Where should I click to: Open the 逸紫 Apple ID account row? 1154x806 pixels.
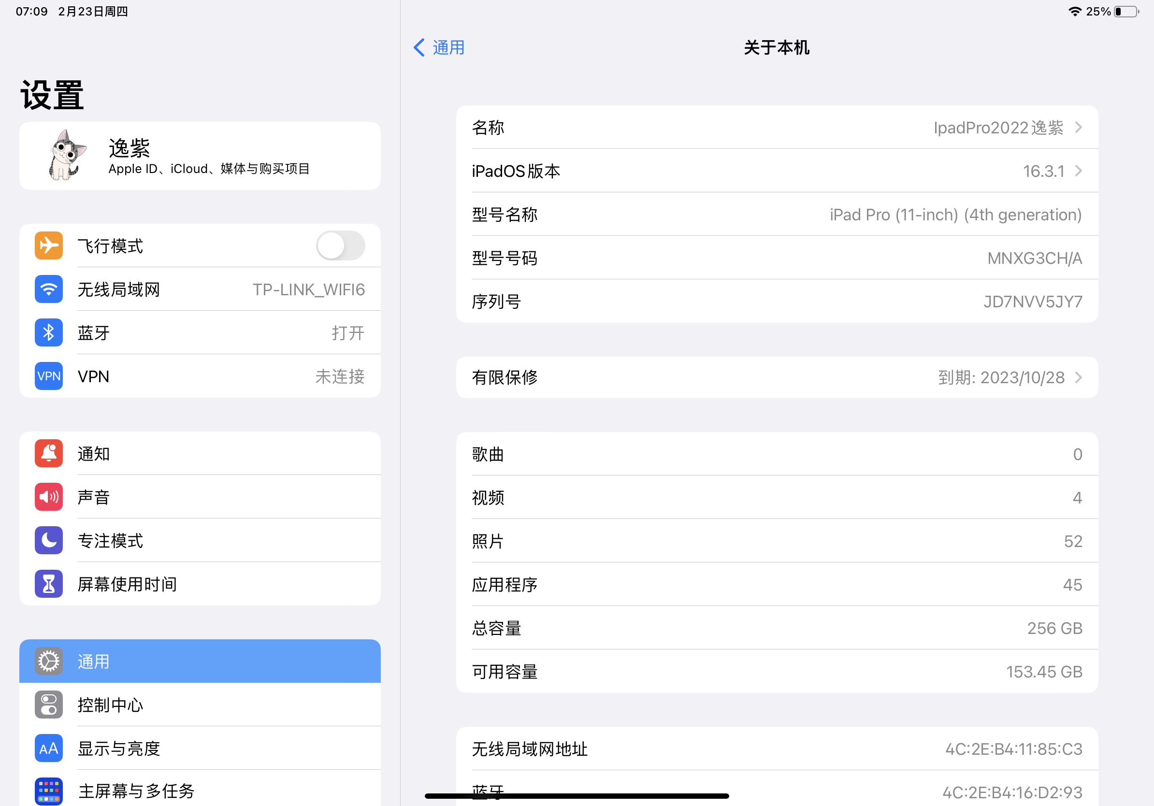click(200, 156)
